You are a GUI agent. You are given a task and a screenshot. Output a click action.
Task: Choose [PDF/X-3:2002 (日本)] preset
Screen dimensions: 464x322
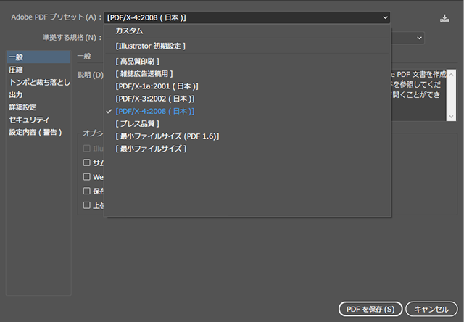(247, 99)
